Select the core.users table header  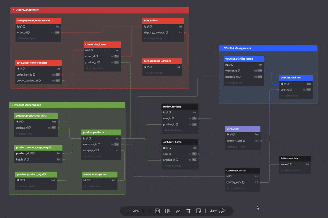(x=243, y=129)
